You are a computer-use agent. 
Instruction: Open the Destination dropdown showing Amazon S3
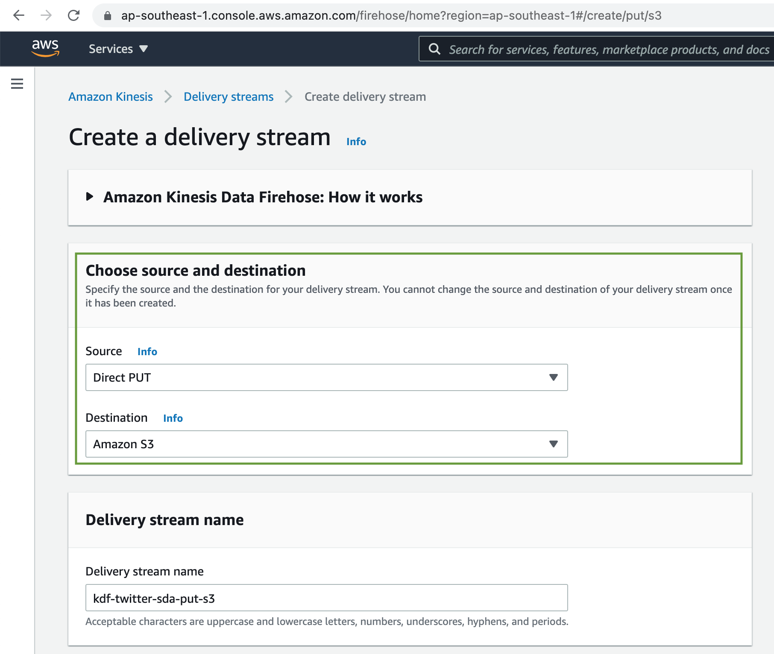click(327, 444)
